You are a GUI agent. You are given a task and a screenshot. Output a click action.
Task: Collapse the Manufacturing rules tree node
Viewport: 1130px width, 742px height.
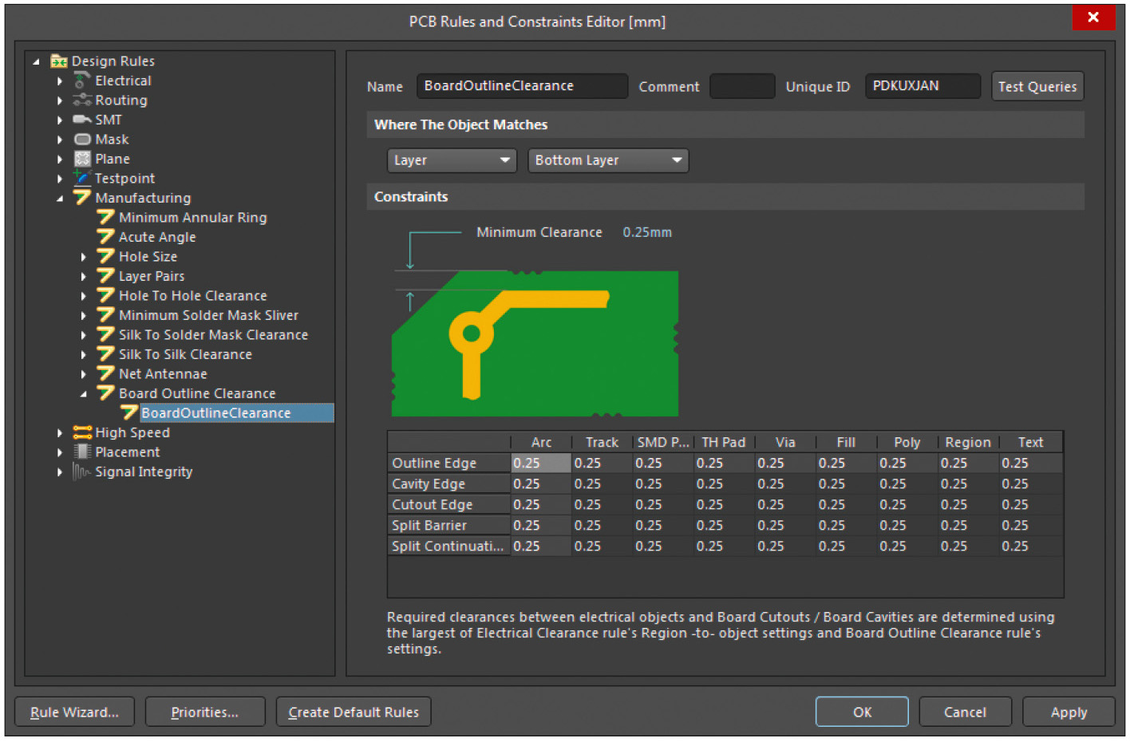[x=60, y=198]
